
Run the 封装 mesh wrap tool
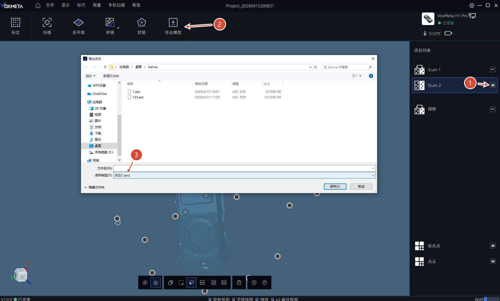tap(142, 26)
